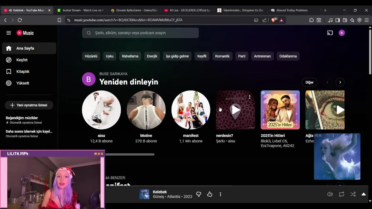Close the Kelebek - YouTube Music tab

[49, 10]
